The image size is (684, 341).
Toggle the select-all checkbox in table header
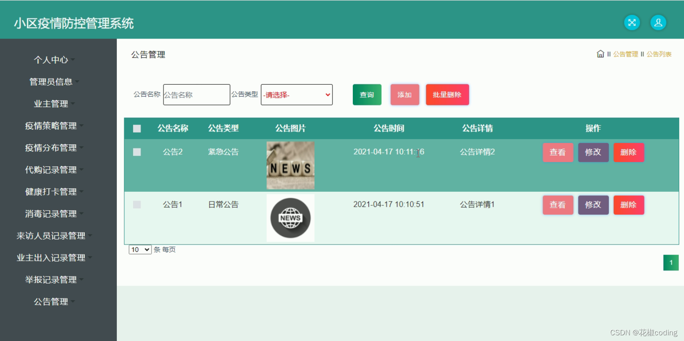[x=137, y=129]
